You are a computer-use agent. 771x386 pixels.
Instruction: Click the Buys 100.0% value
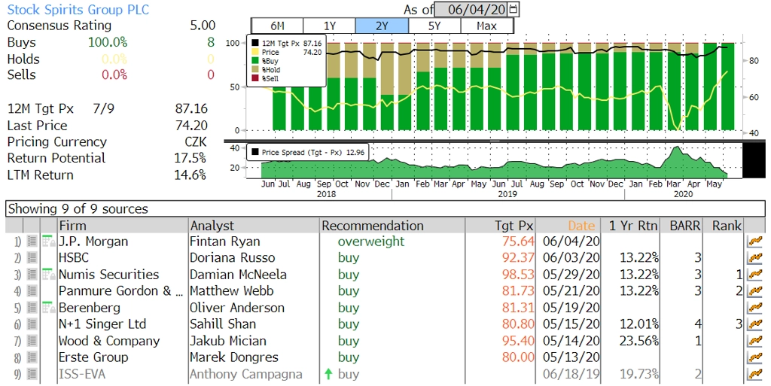click(x=108, y=42)
